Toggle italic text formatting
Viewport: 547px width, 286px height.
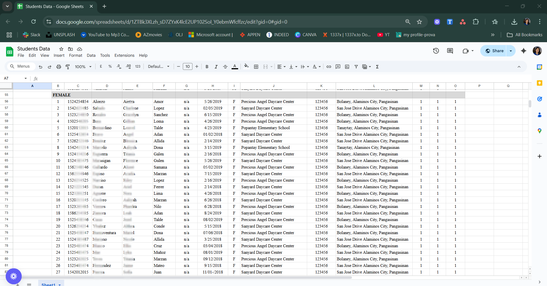[x=216, y=67]
